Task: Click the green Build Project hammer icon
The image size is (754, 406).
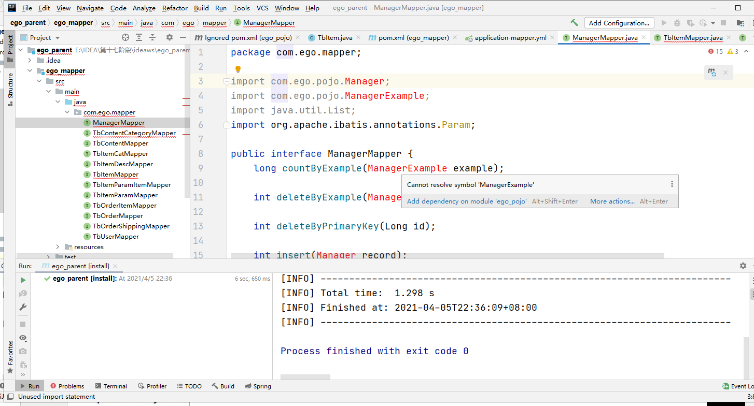Action: 574,23
